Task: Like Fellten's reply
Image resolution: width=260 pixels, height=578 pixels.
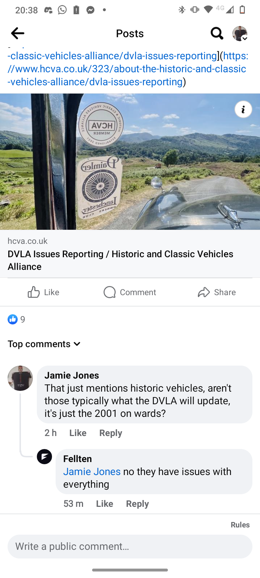Action: pos(104,504)
